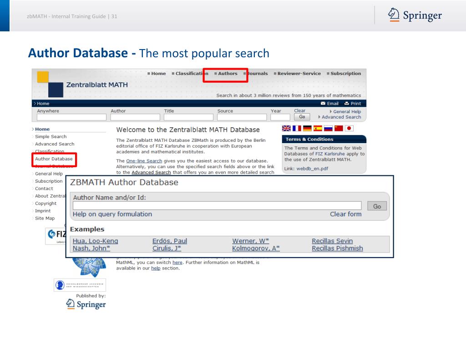466x349 pixels.
Task: Open Site Map in sidebar
Action: [45, 218]
